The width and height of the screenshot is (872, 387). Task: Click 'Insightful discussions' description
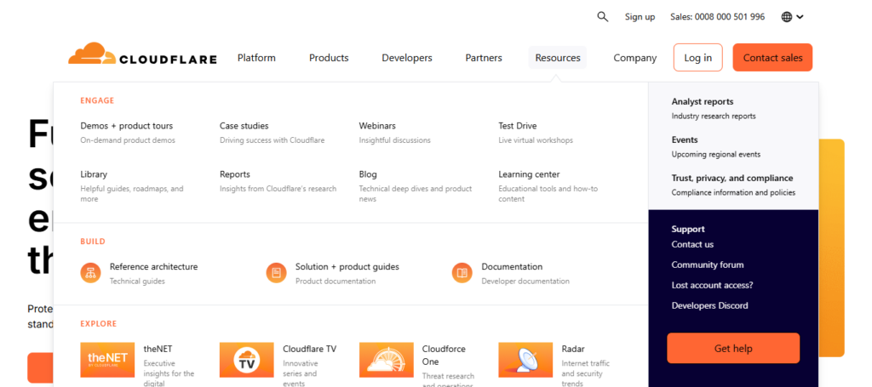395,140
